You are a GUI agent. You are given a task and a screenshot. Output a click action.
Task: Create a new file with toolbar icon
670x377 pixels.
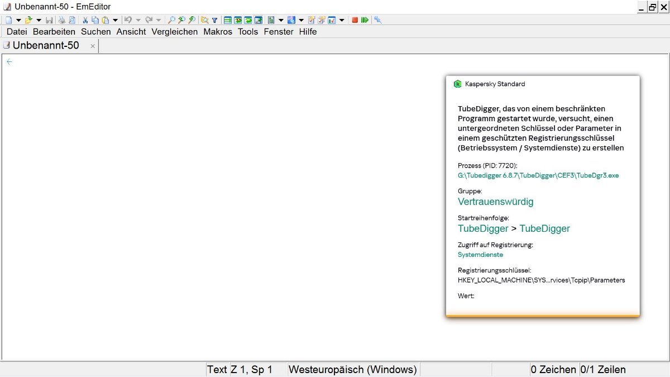[9, 20]
